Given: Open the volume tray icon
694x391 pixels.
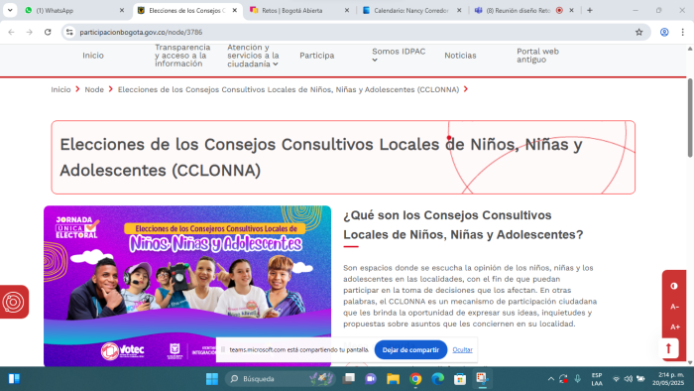Looking at the screenshot, I should point(628,379).
